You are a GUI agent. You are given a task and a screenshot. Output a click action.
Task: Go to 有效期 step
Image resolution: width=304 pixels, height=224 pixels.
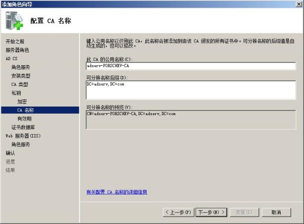24,118
